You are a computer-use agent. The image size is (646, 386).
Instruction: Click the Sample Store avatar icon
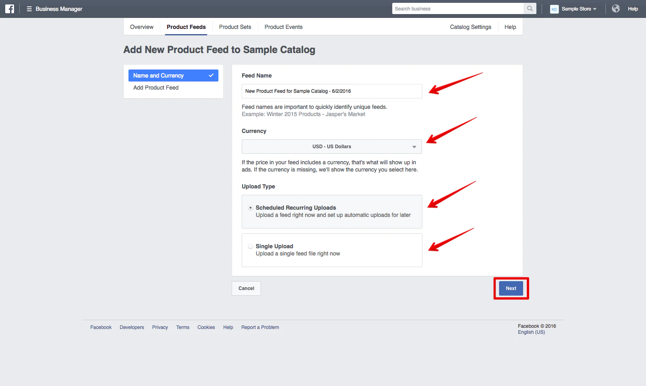click(554, 9)
